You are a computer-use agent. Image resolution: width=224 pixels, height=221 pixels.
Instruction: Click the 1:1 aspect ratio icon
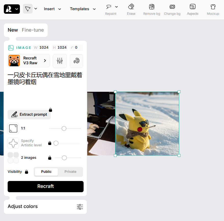(13, 128)
